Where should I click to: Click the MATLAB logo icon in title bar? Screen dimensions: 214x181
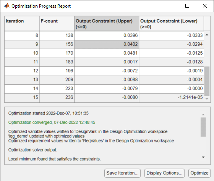[6, 6]
